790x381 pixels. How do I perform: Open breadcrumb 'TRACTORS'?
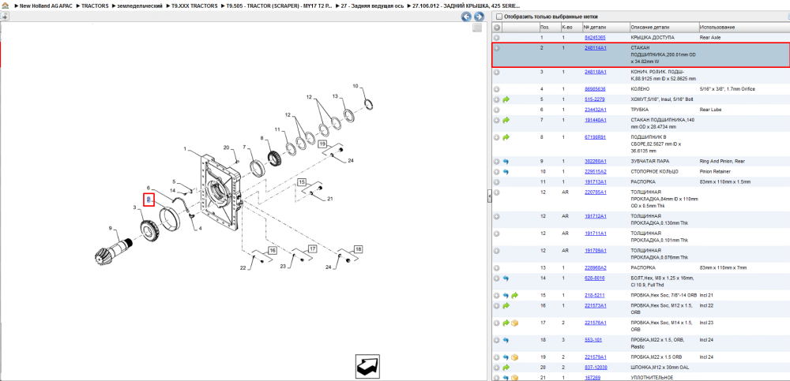click(95, 6)
